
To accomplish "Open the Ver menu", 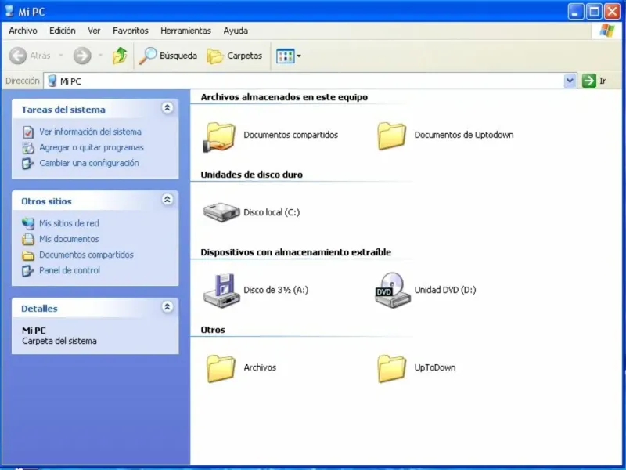I will (94, 31).
